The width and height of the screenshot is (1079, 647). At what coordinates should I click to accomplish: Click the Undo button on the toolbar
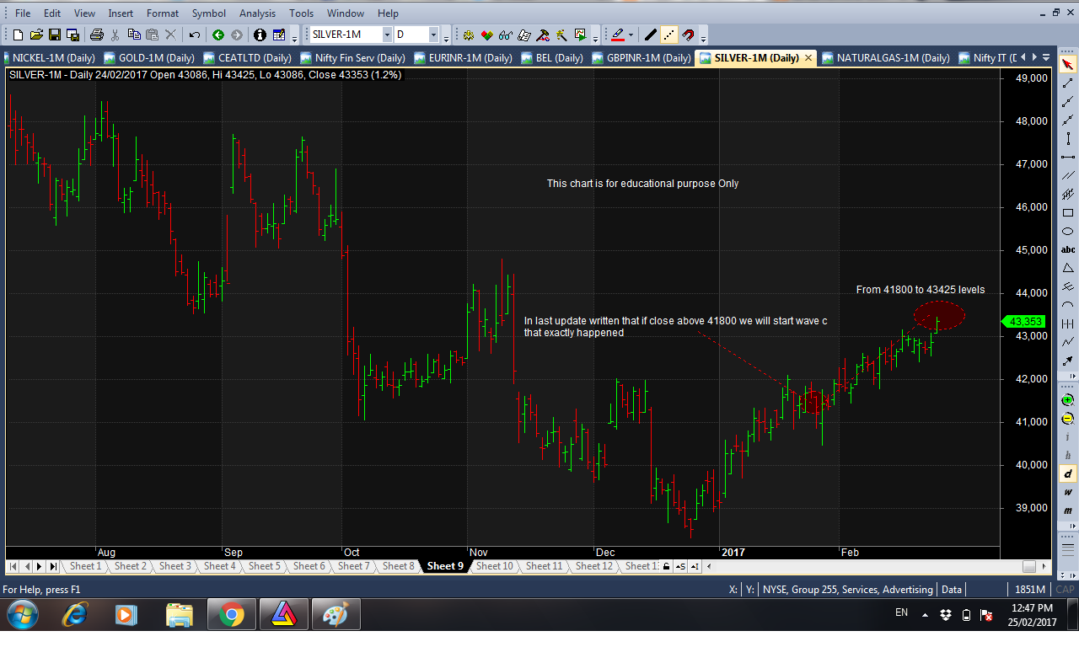click(x=193, y=35)
